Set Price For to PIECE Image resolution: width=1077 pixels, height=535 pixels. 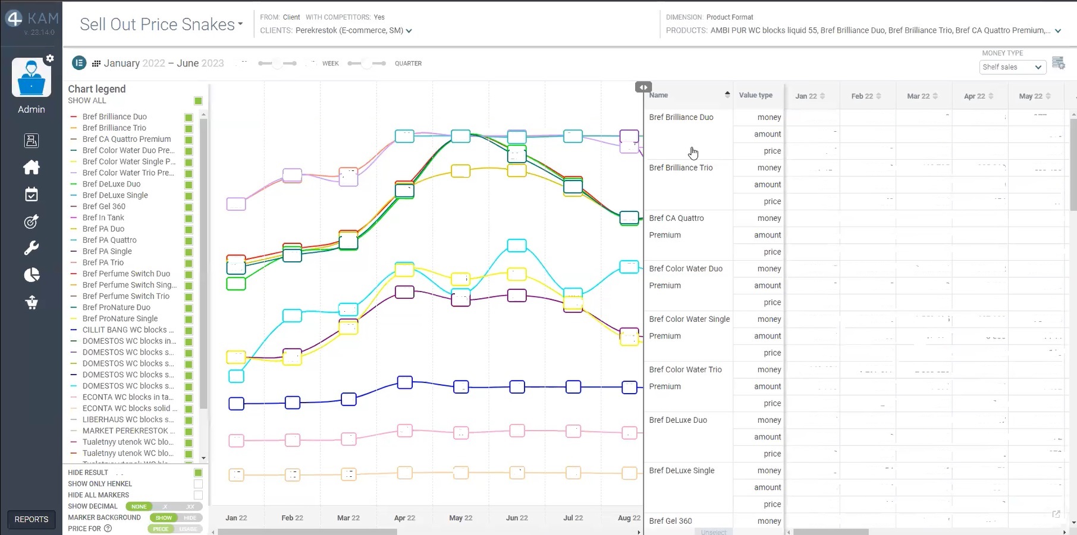161,529
